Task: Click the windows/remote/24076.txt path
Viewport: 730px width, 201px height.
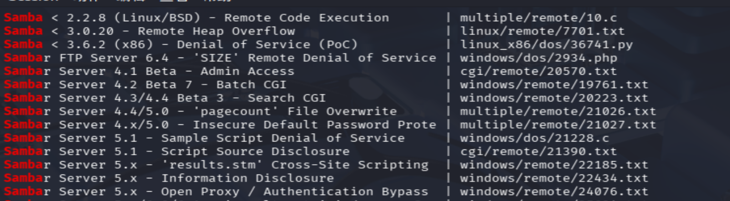Action: pyautogui.click(x=554, y=191)
